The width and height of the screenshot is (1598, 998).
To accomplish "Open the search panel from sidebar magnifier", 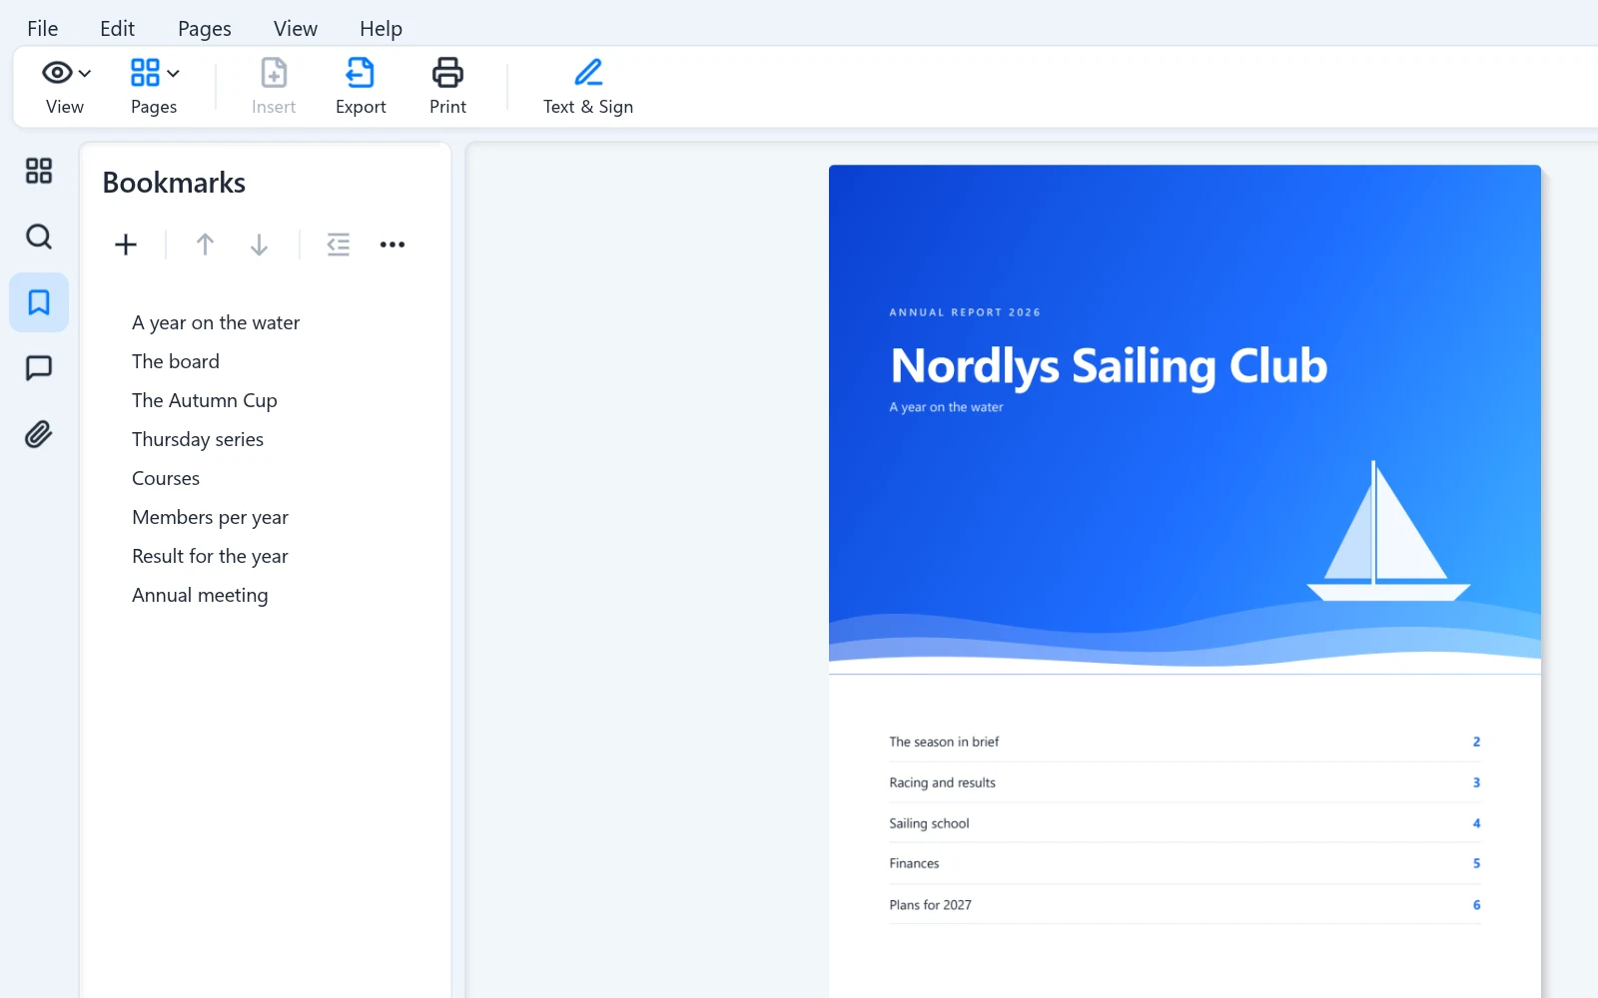I will click(x=39, y=237).
